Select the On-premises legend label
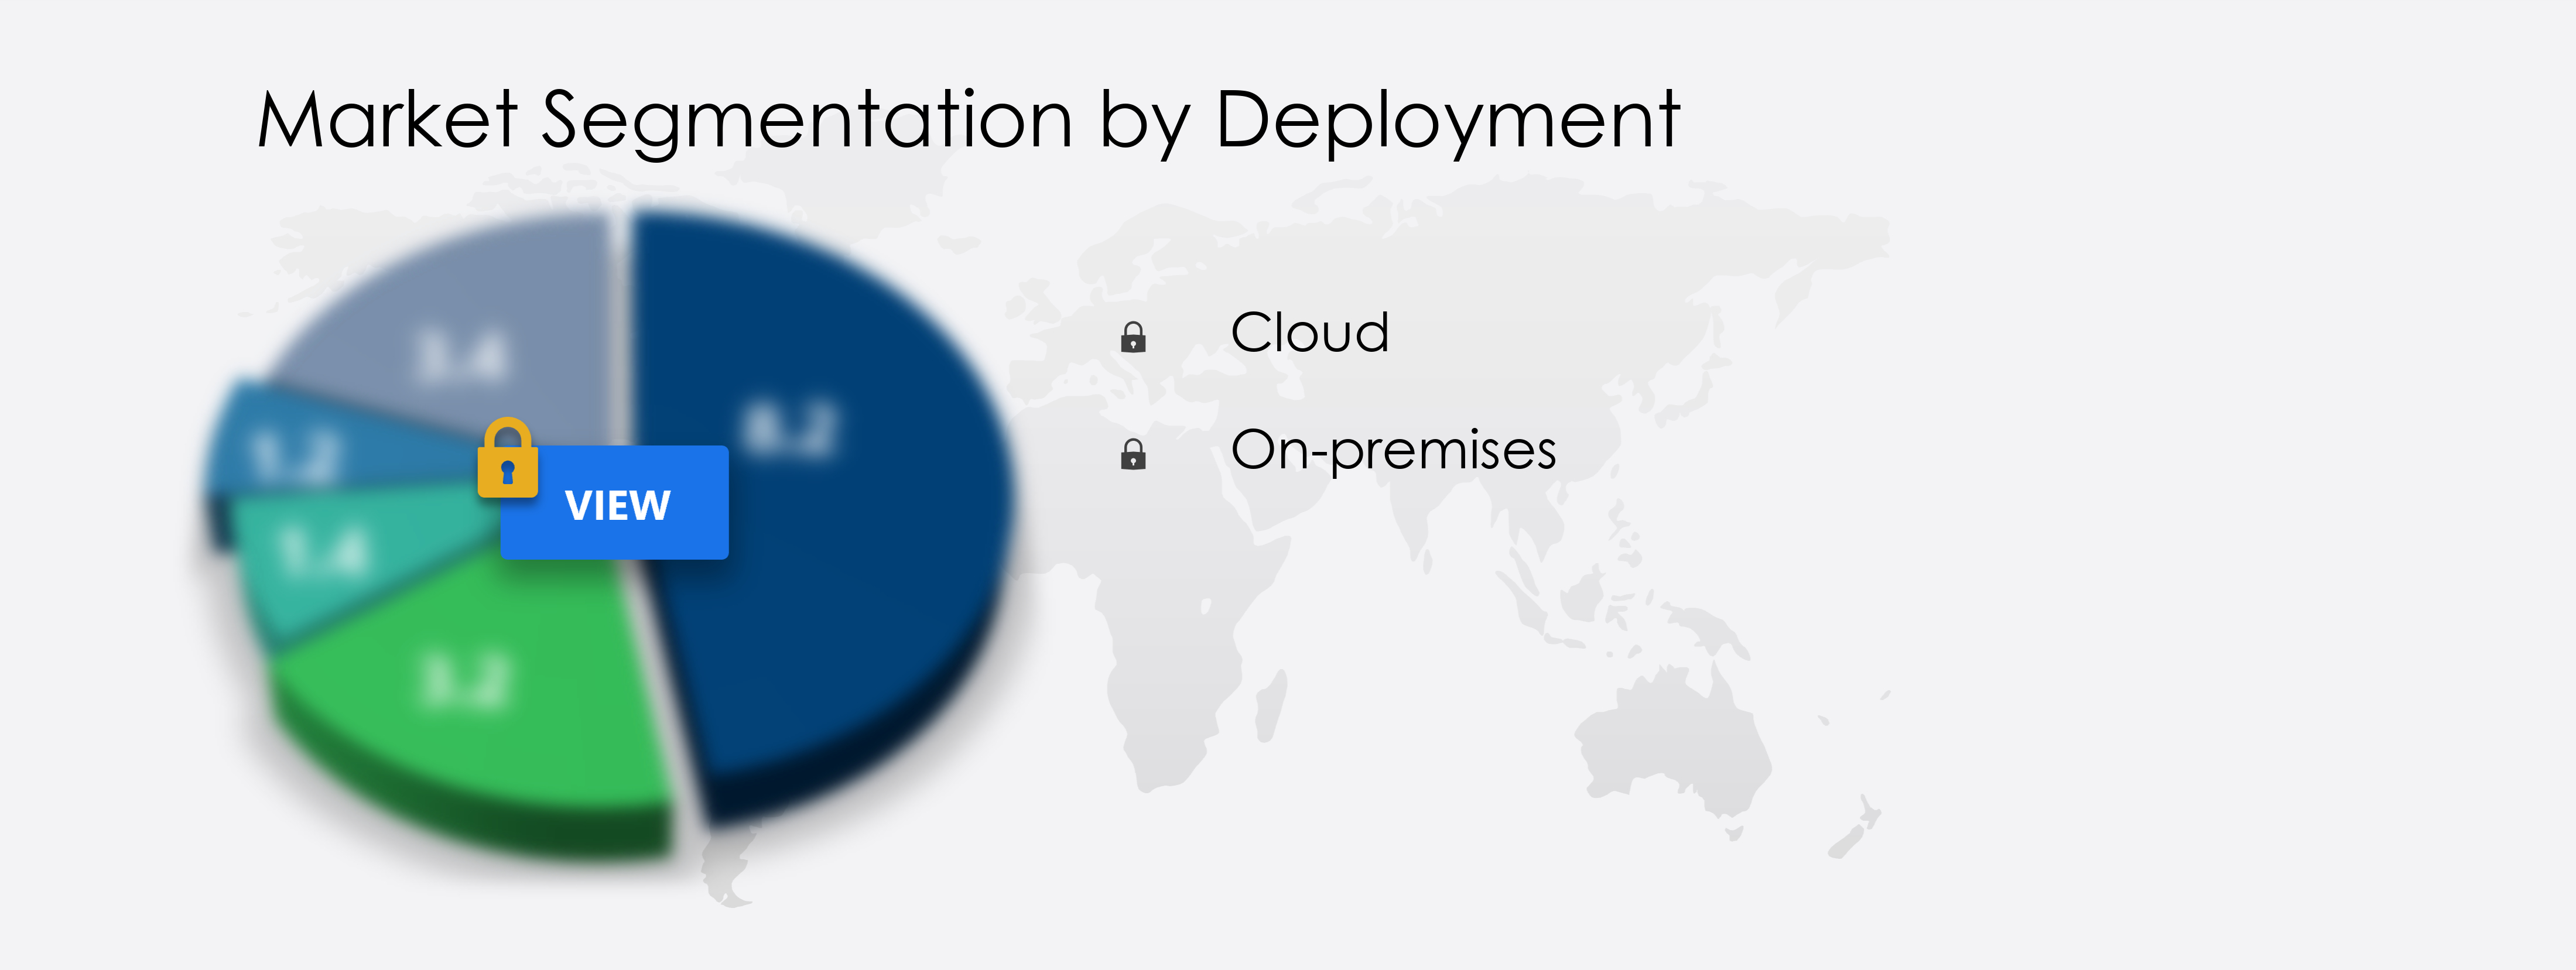This screenshot has height=970, width=2576. tap(1393, 450)
